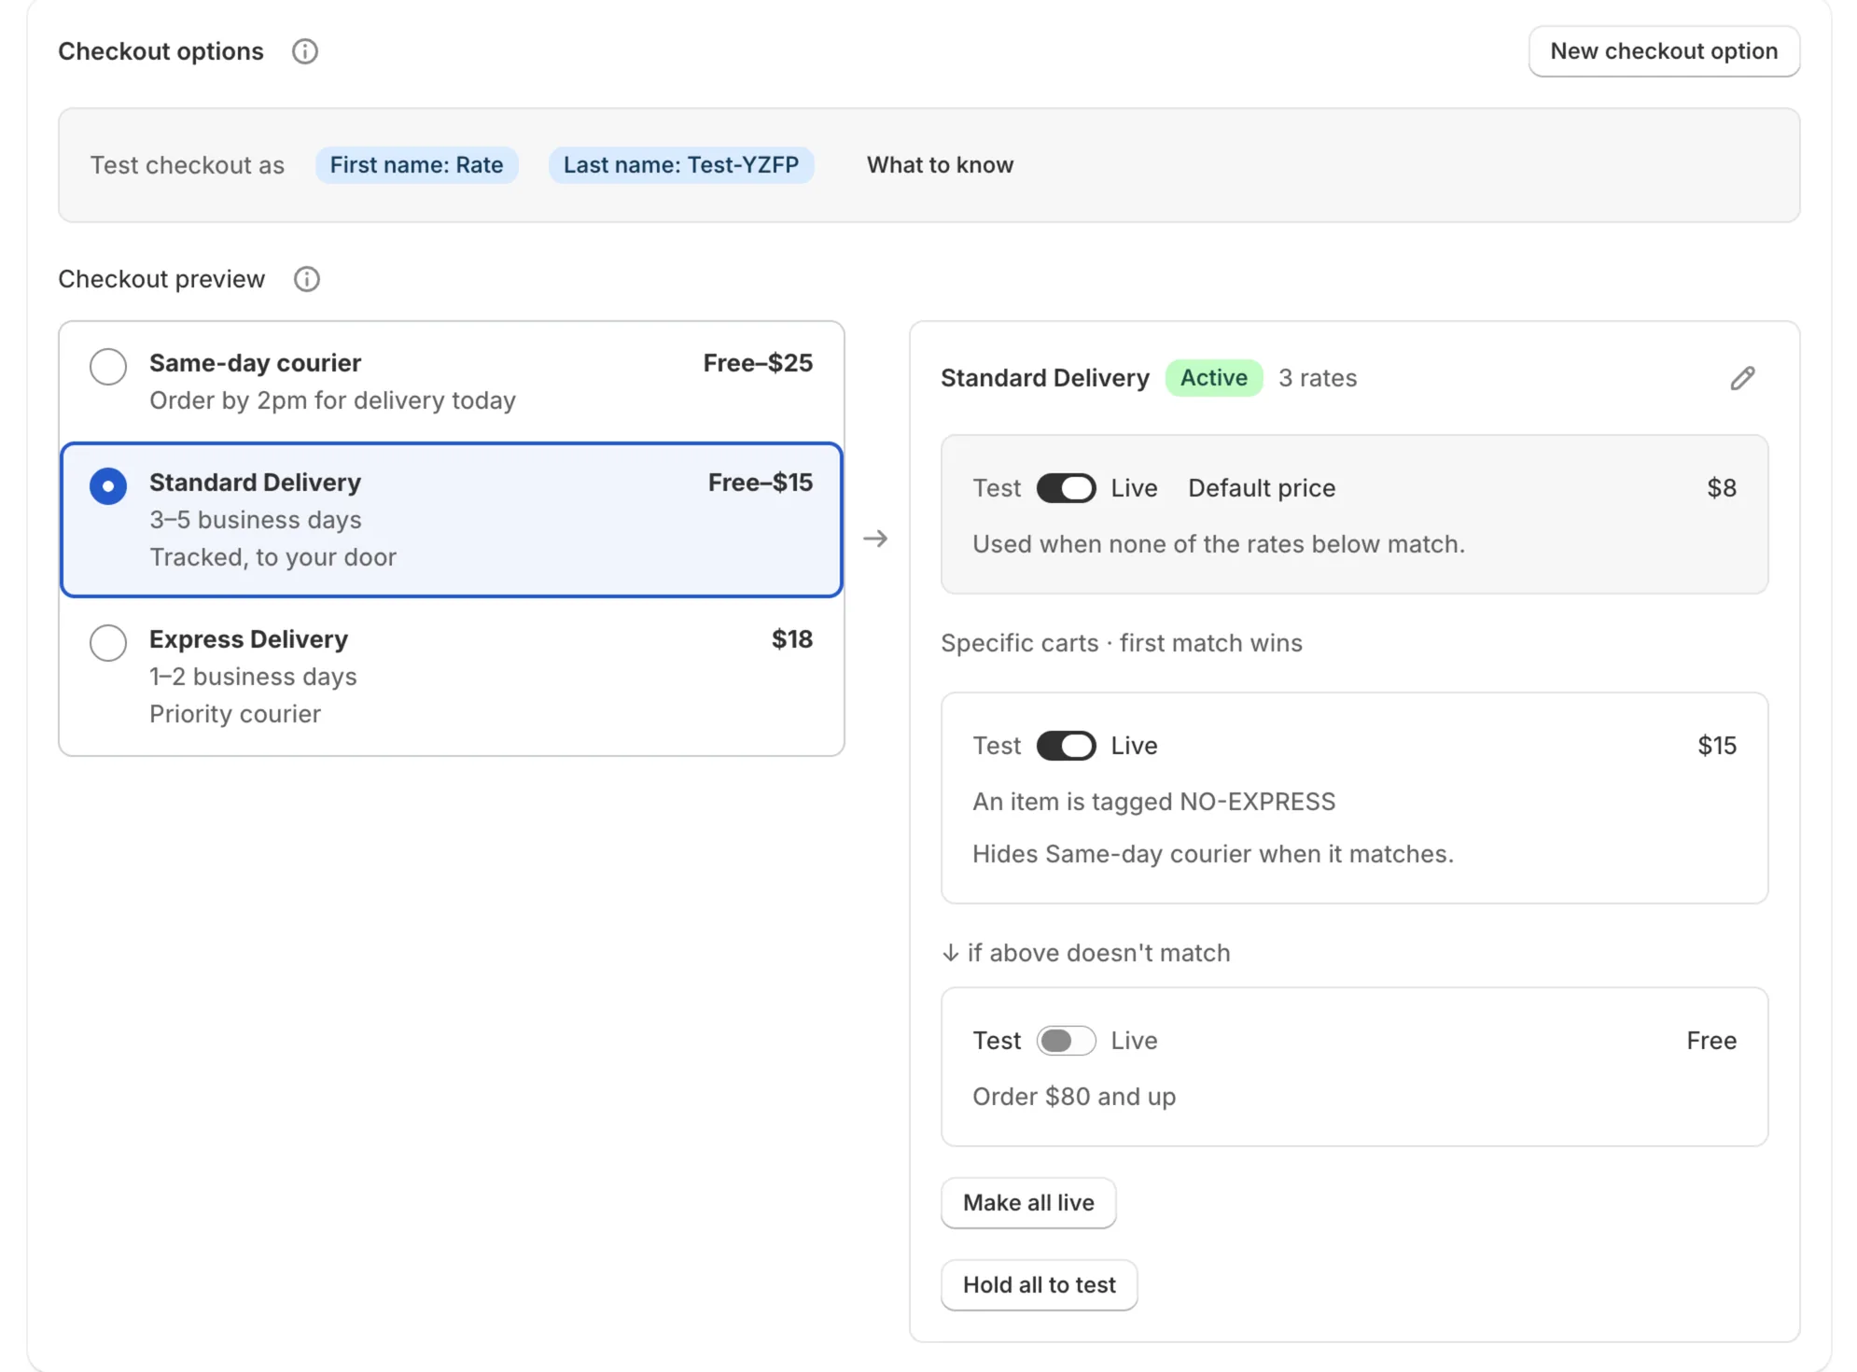Click the $15 rate value
1857x1372 pixels.
point(1717,746)
